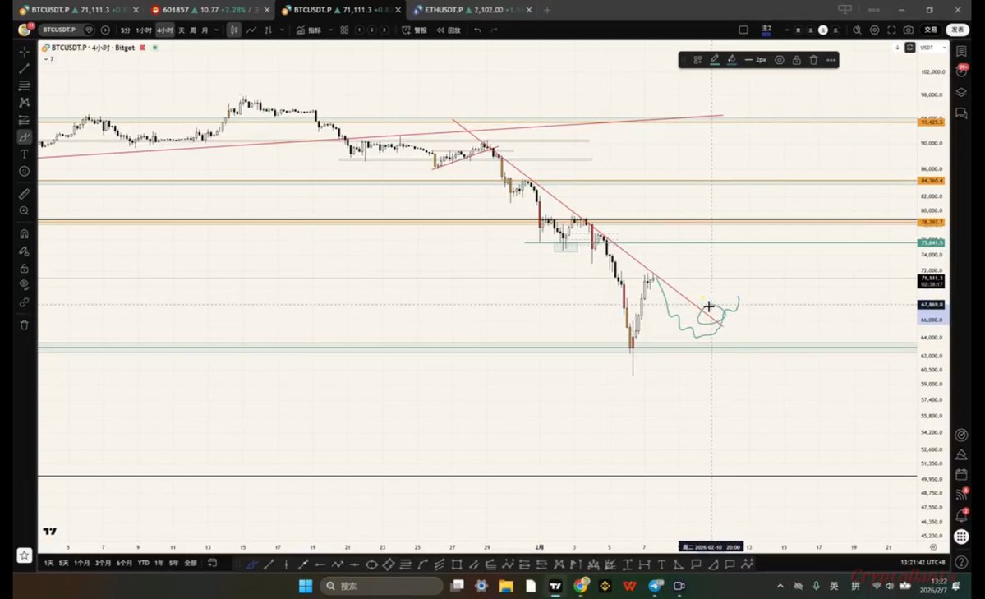
Task: Select the line chart type
Action: coord(251,30)
